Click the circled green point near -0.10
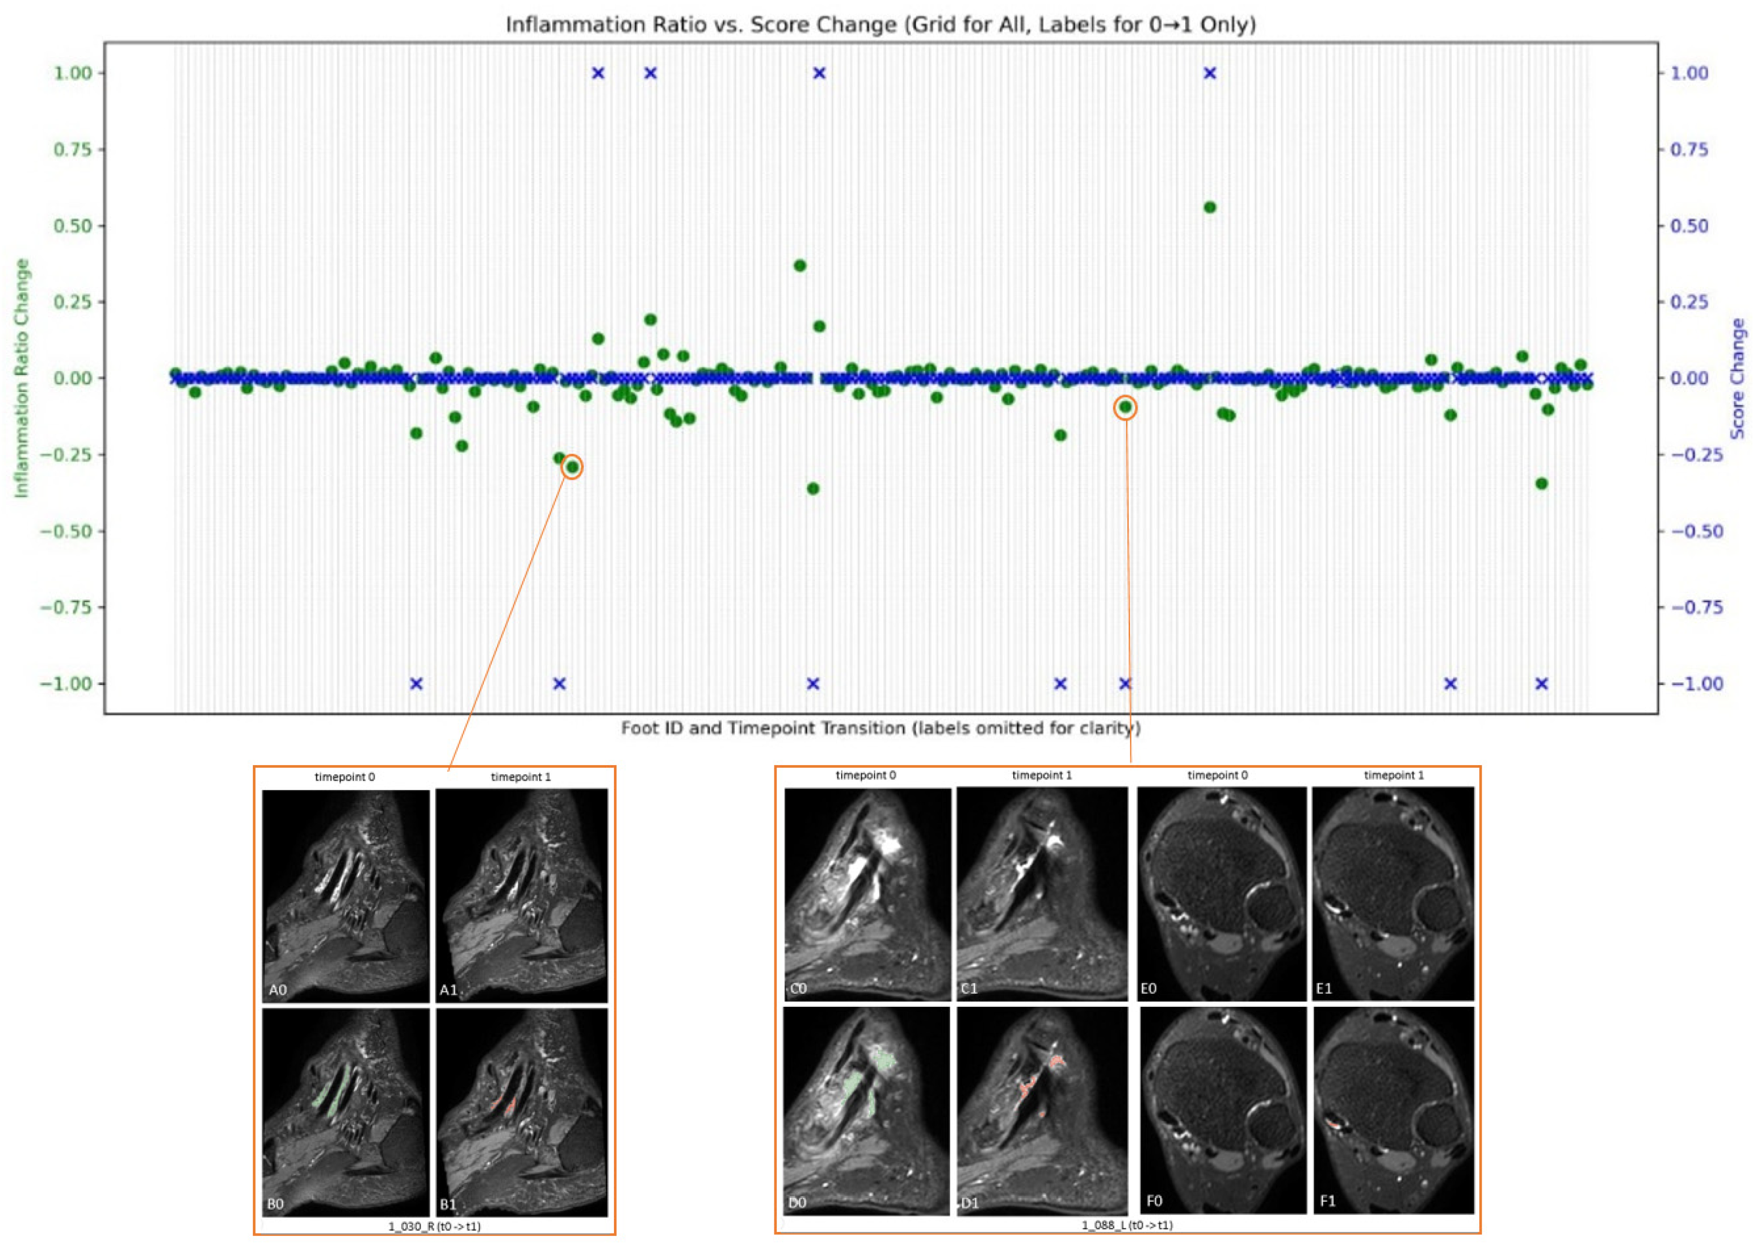 [x=1125, y=407]
